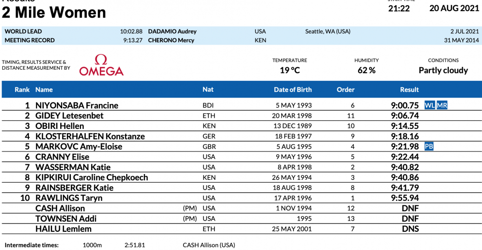Click the OMEGA logo
This screenshot has height=250, width=482.
[101, 66]
